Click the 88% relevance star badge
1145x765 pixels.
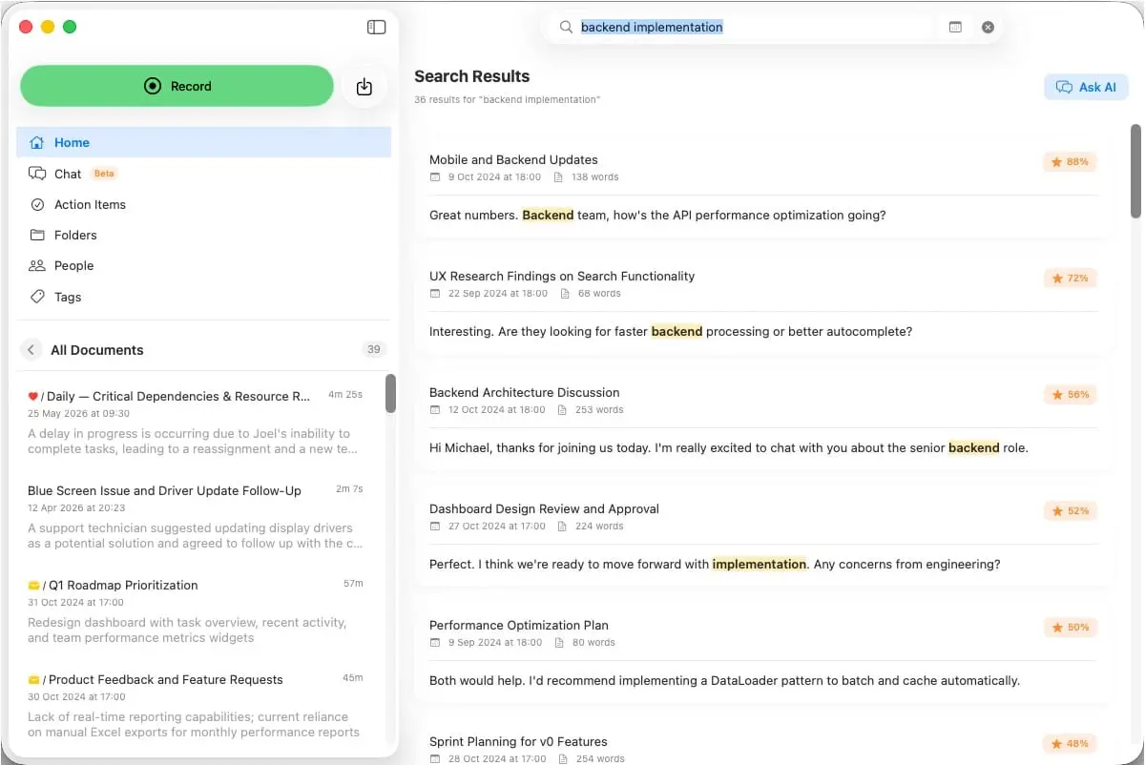click(1070, 162)
